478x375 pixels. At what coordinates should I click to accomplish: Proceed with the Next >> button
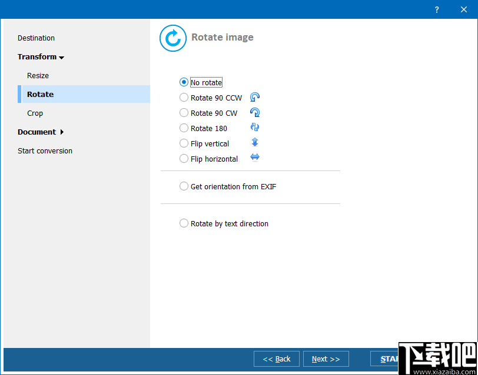click(x=326, y=359)
